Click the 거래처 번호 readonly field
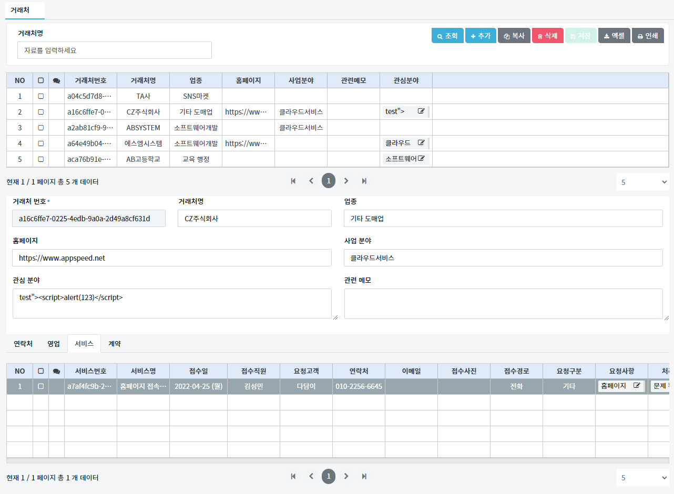674x494 pixels. 89,219
